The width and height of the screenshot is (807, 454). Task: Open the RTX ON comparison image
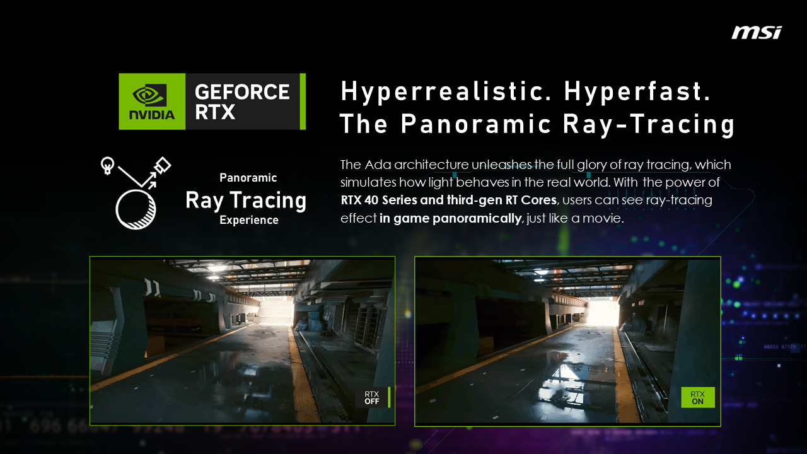coord(567,340)
